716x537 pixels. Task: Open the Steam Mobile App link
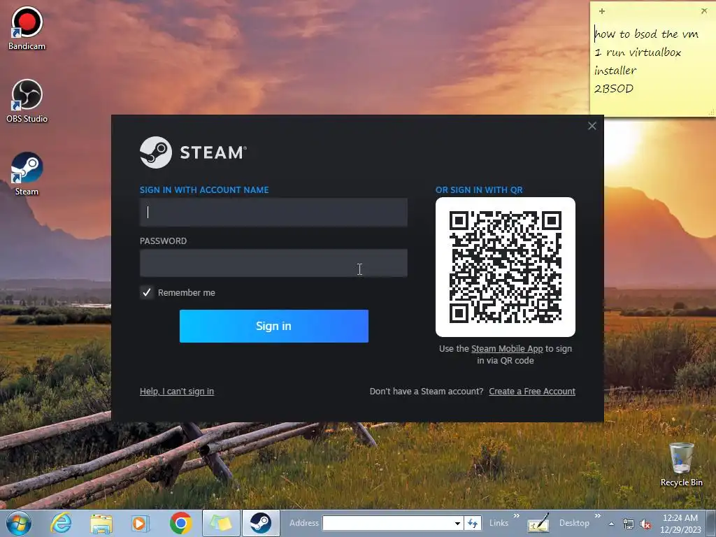click(x=507, y=349)
